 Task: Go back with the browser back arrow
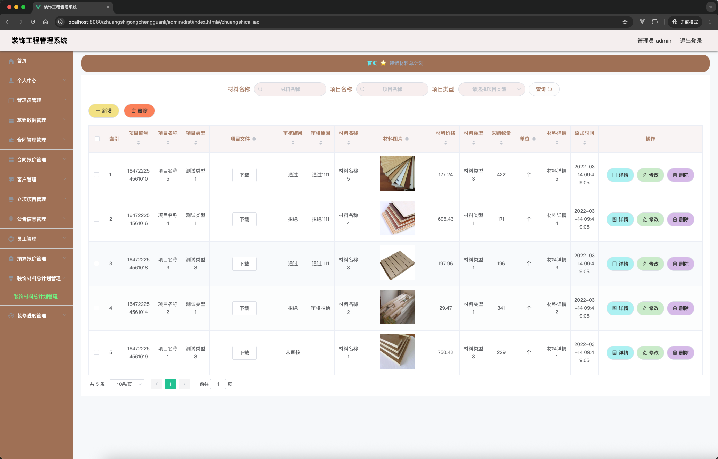tap(8, 22)
